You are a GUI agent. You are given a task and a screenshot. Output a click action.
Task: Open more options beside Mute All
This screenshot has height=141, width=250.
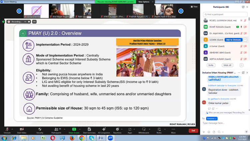click(x=241, y=65)
